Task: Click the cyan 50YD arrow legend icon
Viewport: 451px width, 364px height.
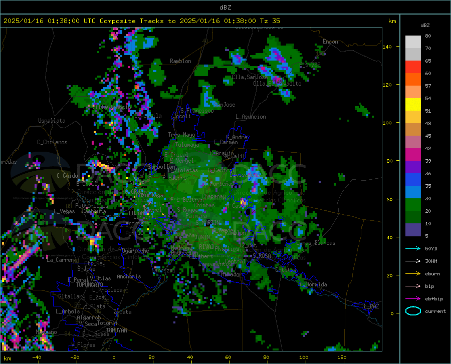Action: coord(413,248)
